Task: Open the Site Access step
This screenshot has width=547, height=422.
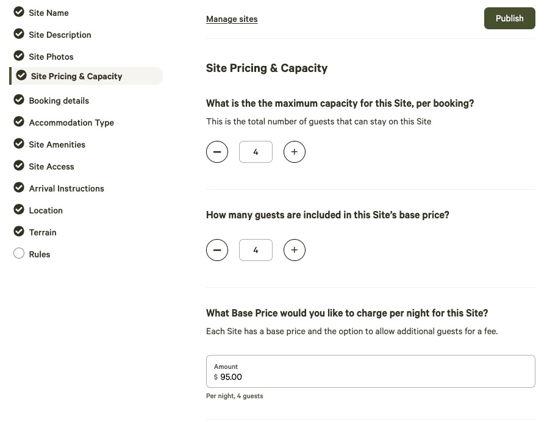Action: pos(52,166)
